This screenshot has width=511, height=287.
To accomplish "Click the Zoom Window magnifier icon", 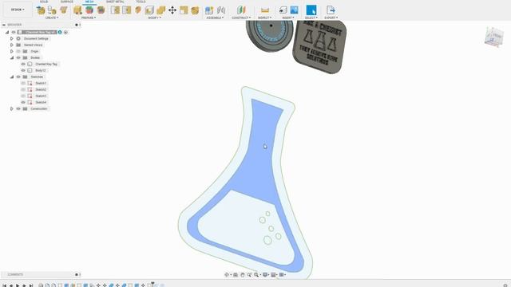I will click(x=256, y=274).
